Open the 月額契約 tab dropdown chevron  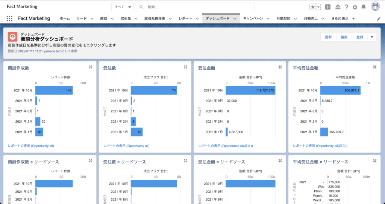pos(296,19)
